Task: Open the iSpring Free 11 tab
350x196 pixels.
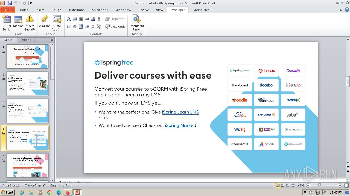Action: (x=203, y=10)
